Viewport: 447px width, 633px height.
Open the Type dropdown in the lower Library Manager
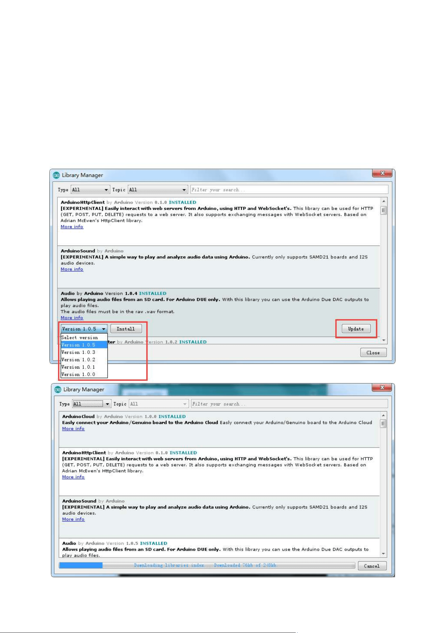91,404
